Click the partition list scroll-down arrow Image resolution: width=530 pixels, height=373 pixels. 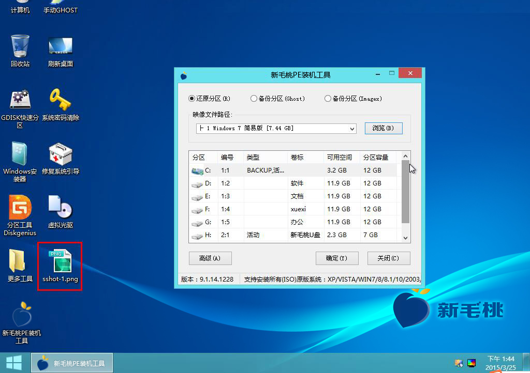406,238
